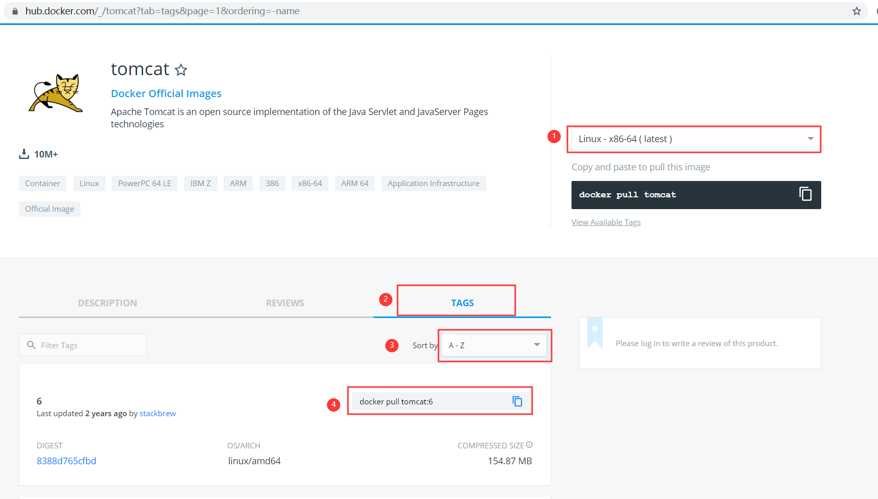This screenshot has height=499, width=878.
Task: Open the Reviews tab
Action: 285,303
